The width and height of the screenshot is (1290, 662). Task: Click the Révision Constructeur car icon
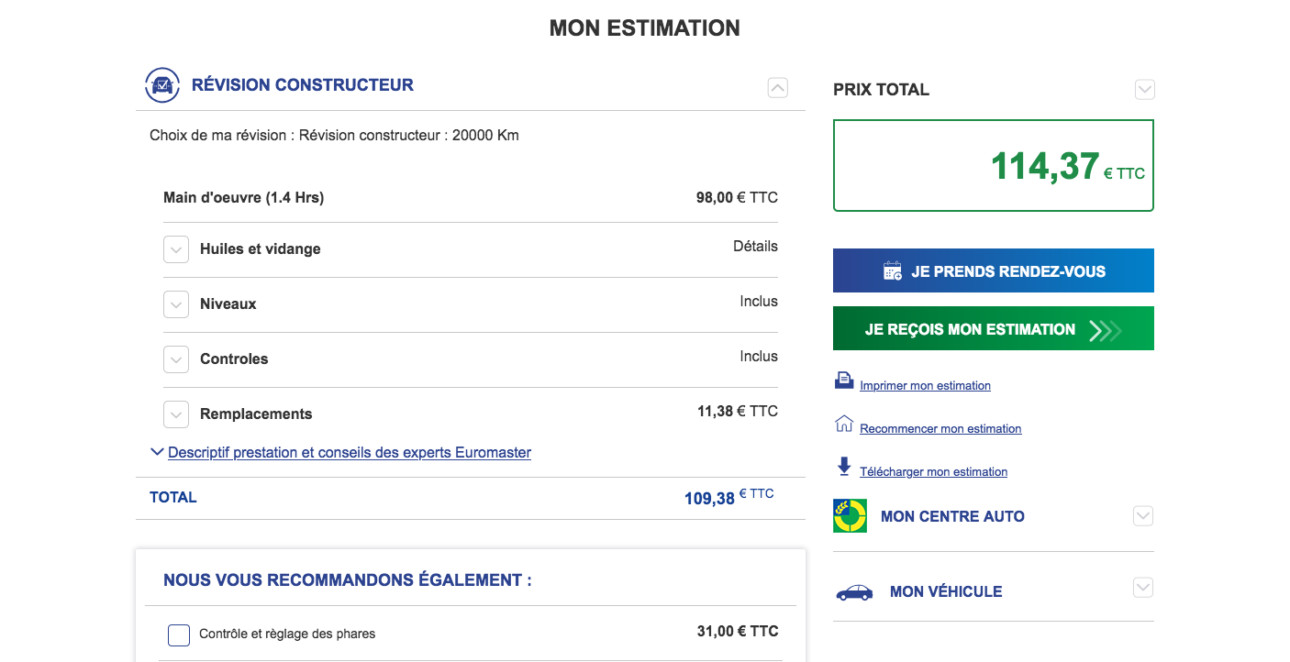click(x=162, y=85)
